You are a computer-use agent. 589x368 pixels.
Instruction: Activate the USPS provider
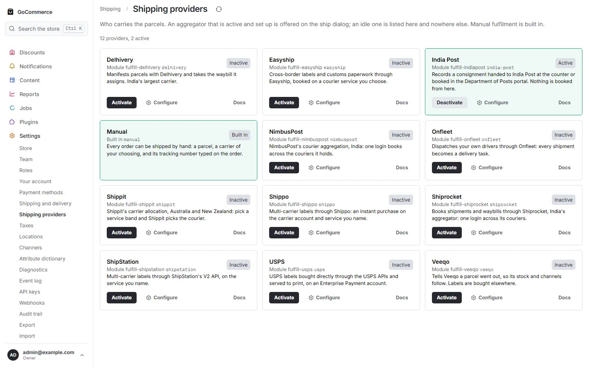pyautogui.click(x=284, y=298)
